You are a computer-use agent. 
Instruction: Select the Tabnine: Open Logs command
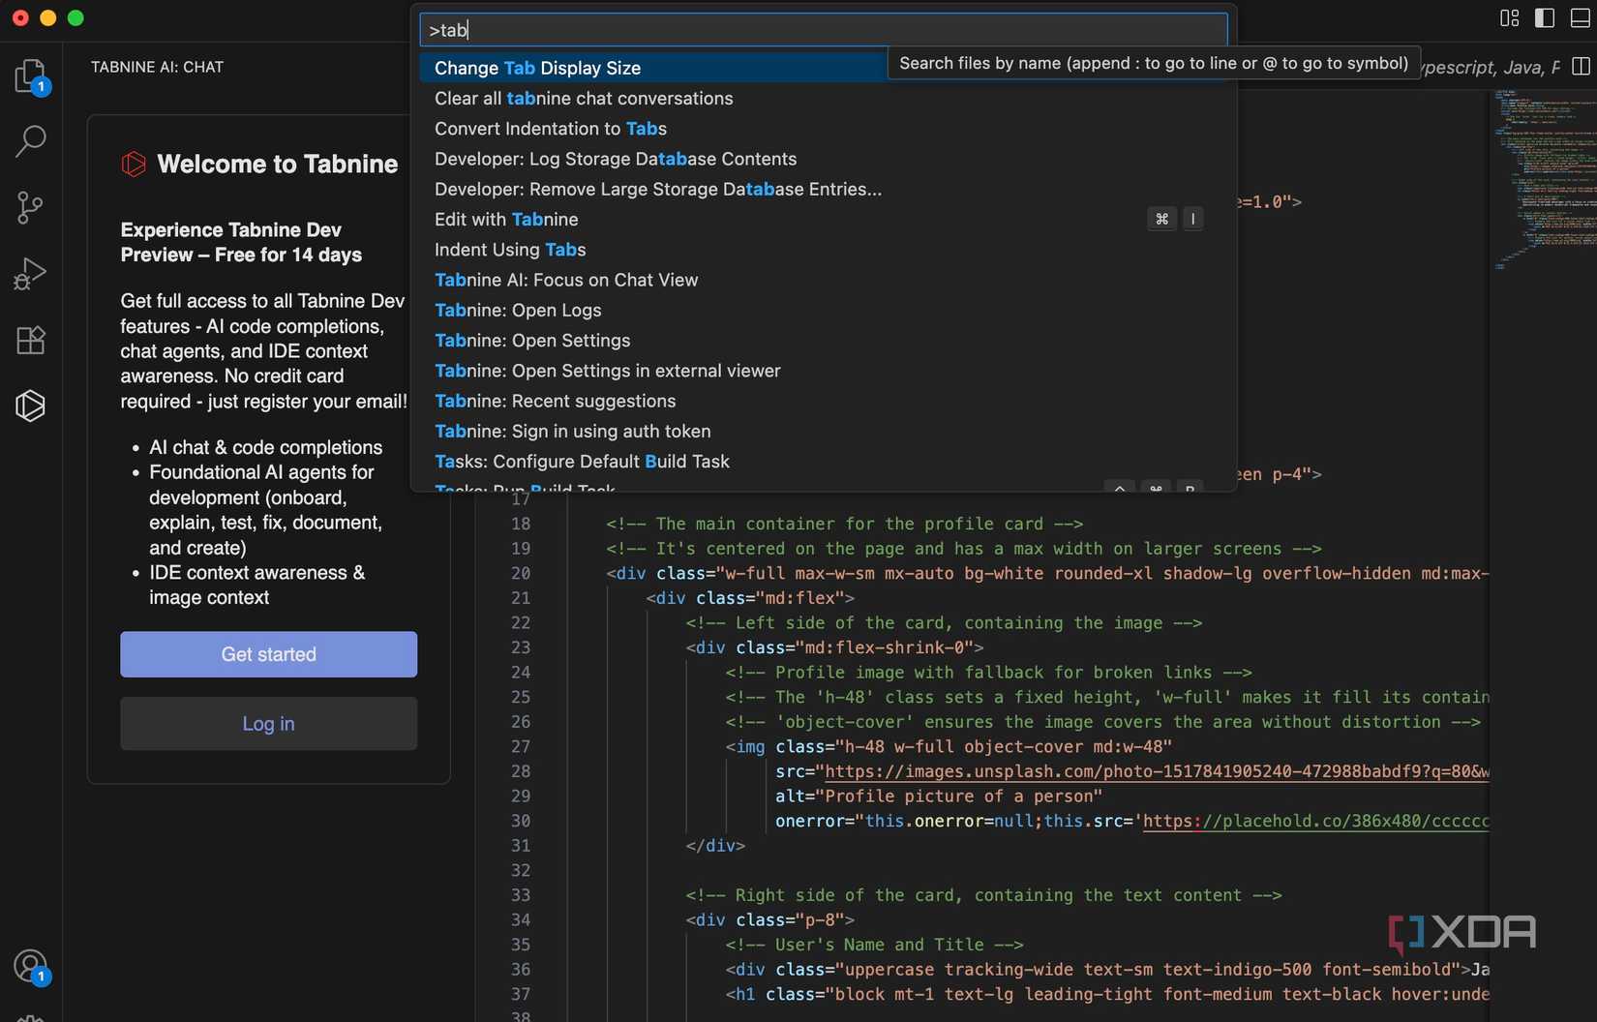(x=518, y=310)
